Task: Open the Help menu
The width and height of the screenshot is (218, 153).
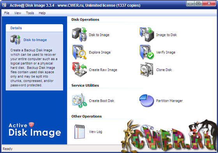Action: point(42,13)
